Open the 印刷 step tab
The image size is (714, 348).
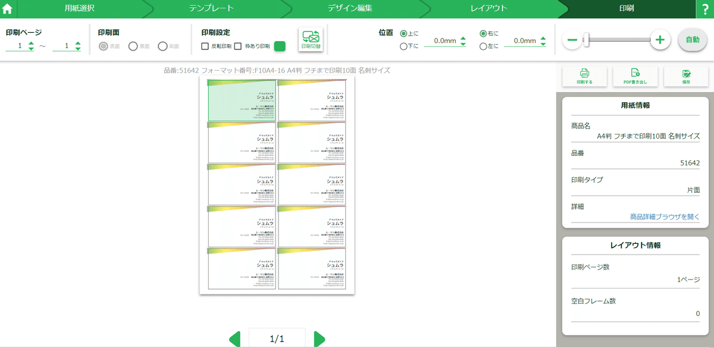627,9
